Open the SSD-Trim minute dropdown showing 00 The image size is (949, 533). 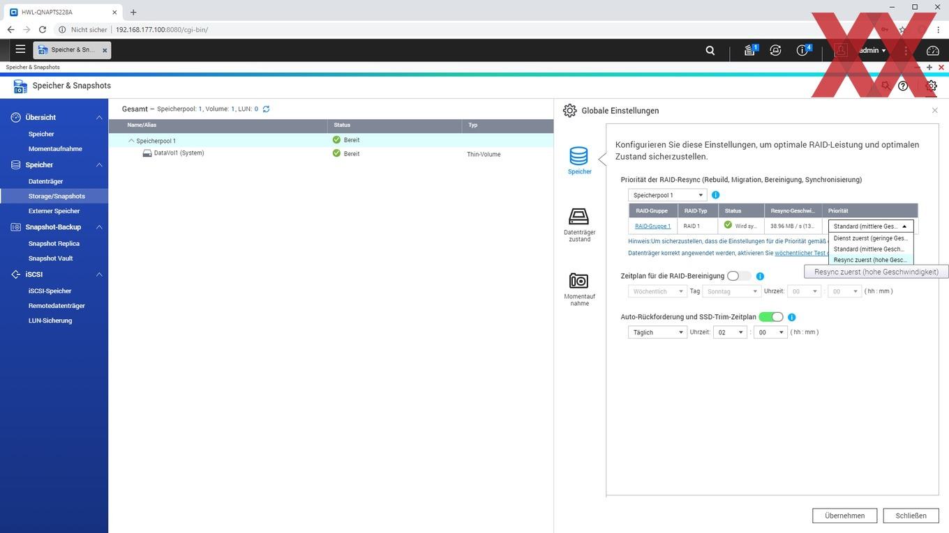771,332
